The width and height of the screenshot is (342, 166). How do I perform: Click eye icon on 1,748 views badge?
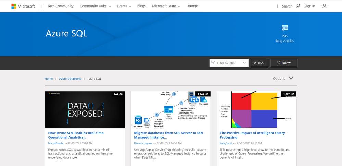(x=207, y=94)
